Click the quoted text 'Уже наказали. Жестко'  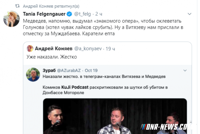coord(52,57)
